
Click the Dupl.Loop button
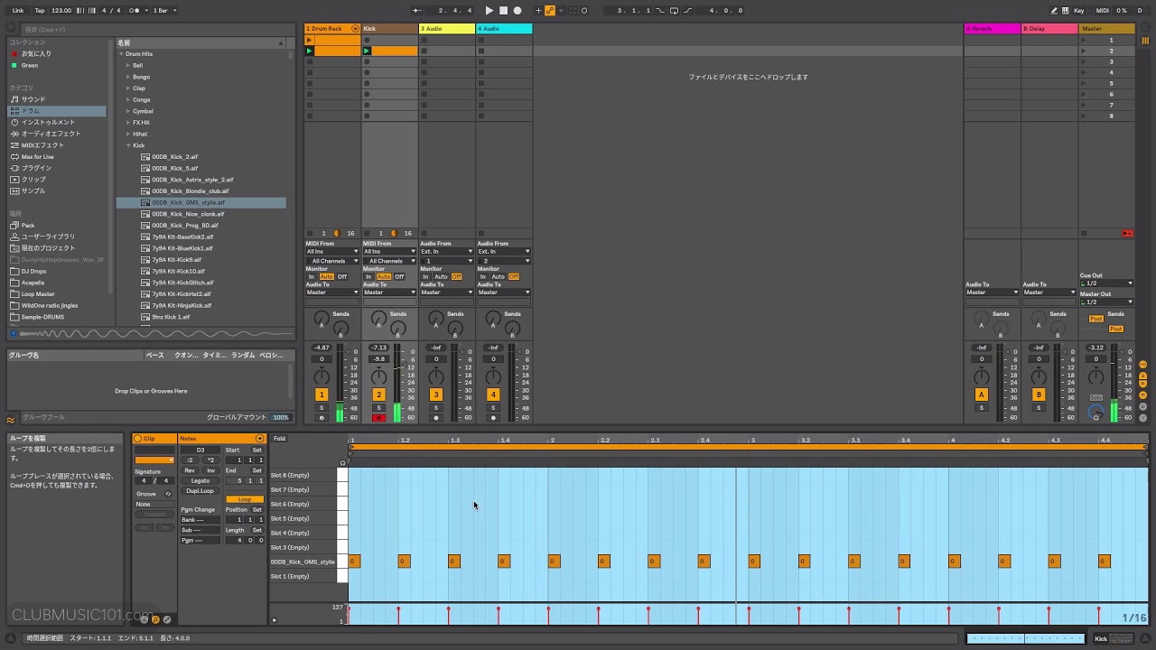(200, 491)
